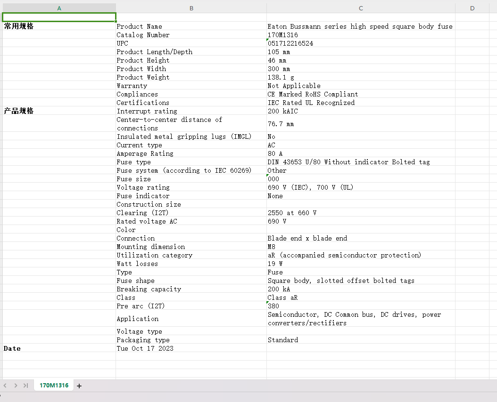Select 'Center-to-center distance of connections' cell
This screenshot has width=497, height=402.
click(191, 124)
